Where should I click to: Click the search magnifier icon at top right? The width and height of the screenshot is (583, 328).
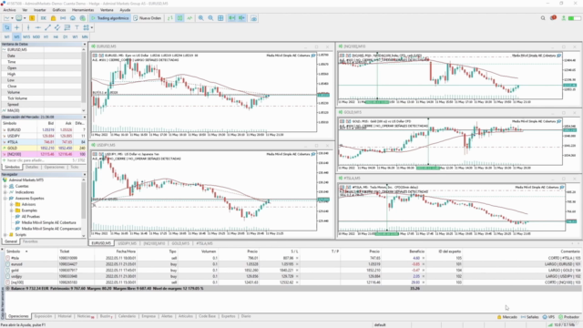(x=543, y=18)
